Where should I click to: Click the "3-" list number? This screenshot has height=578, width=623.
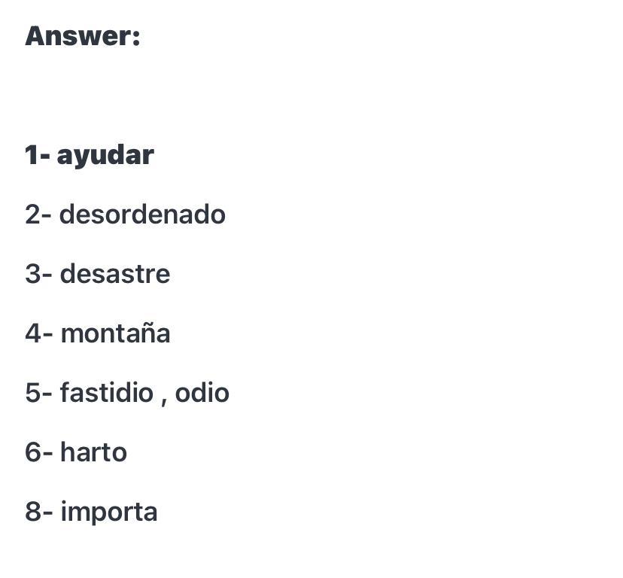(38, 274)
